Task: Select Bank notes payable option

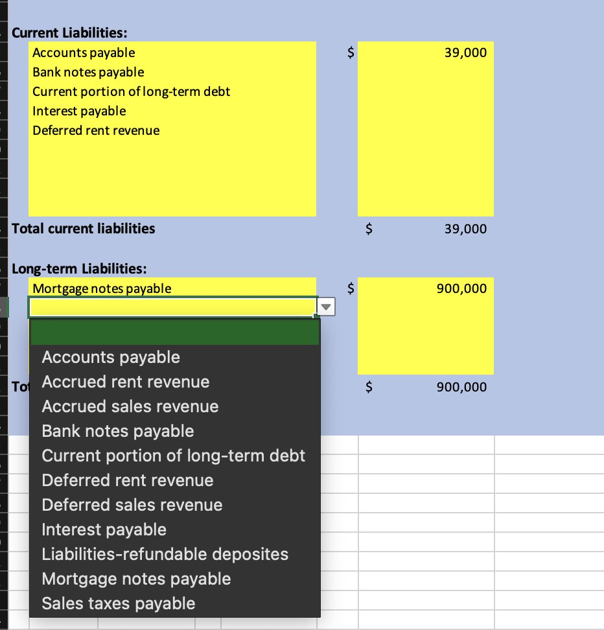Action: point(117,431)
